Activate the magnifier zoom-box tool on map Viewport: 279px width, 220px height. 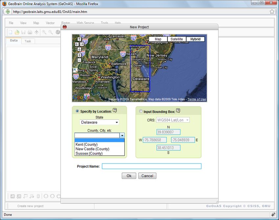tap(75, 70)
